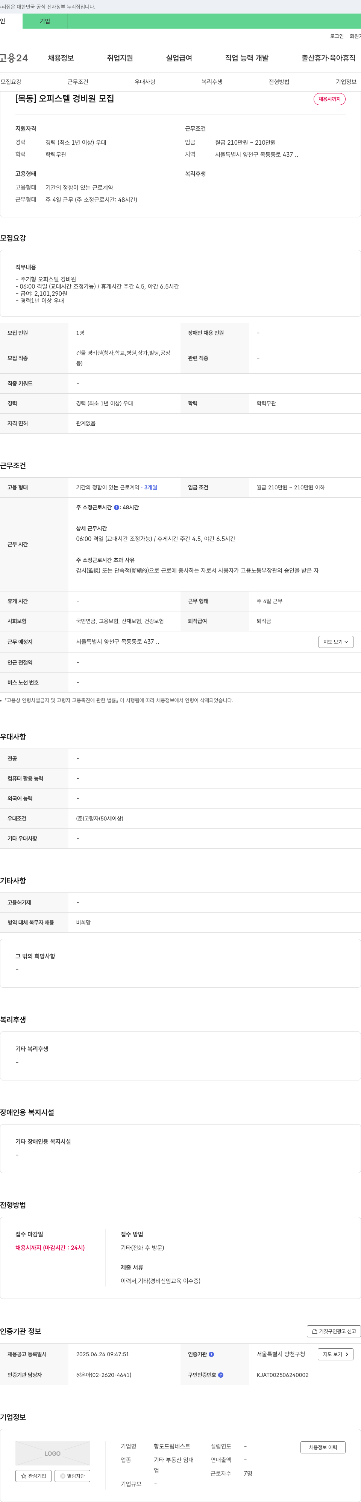Screen dimensions: 361x1502
Task: Select the 기타(전화 후 방문) application method
Action: click(x=142, y=1247)
